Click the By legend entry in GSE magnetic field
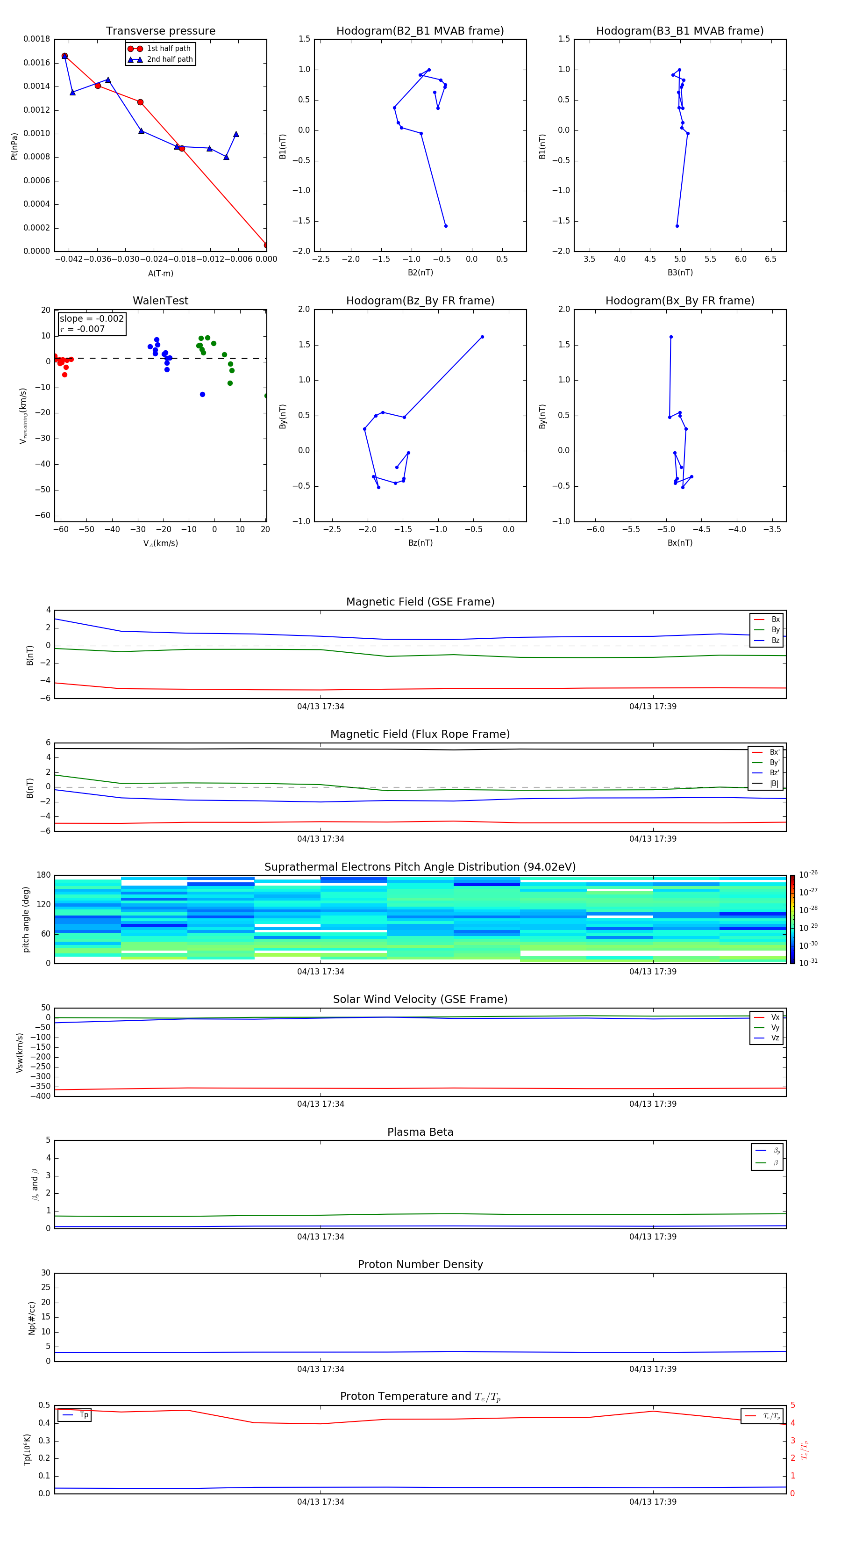 pyautogui.click(x=767, y=629)
